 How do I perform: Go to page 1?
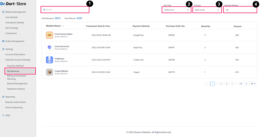click(x=212, y=84)
